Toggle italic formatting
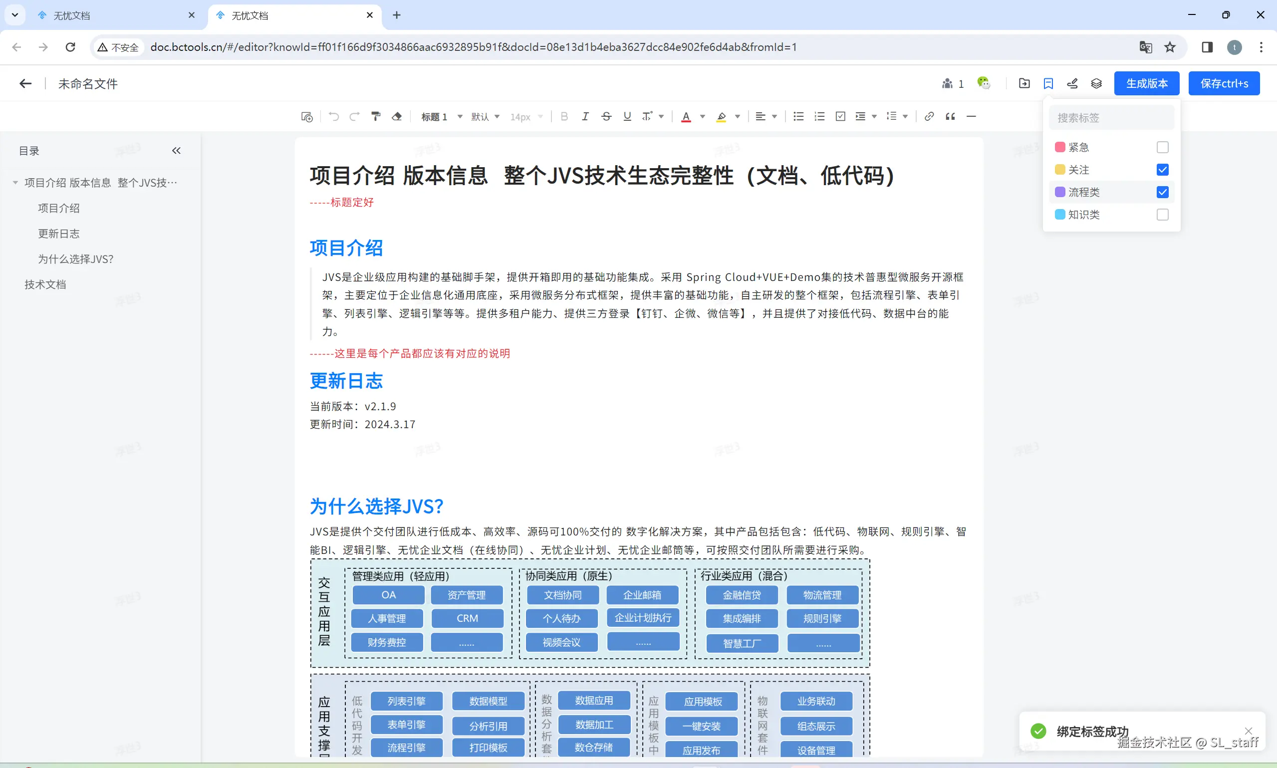This screenshot has height=768, width=1277. [585, 116]
